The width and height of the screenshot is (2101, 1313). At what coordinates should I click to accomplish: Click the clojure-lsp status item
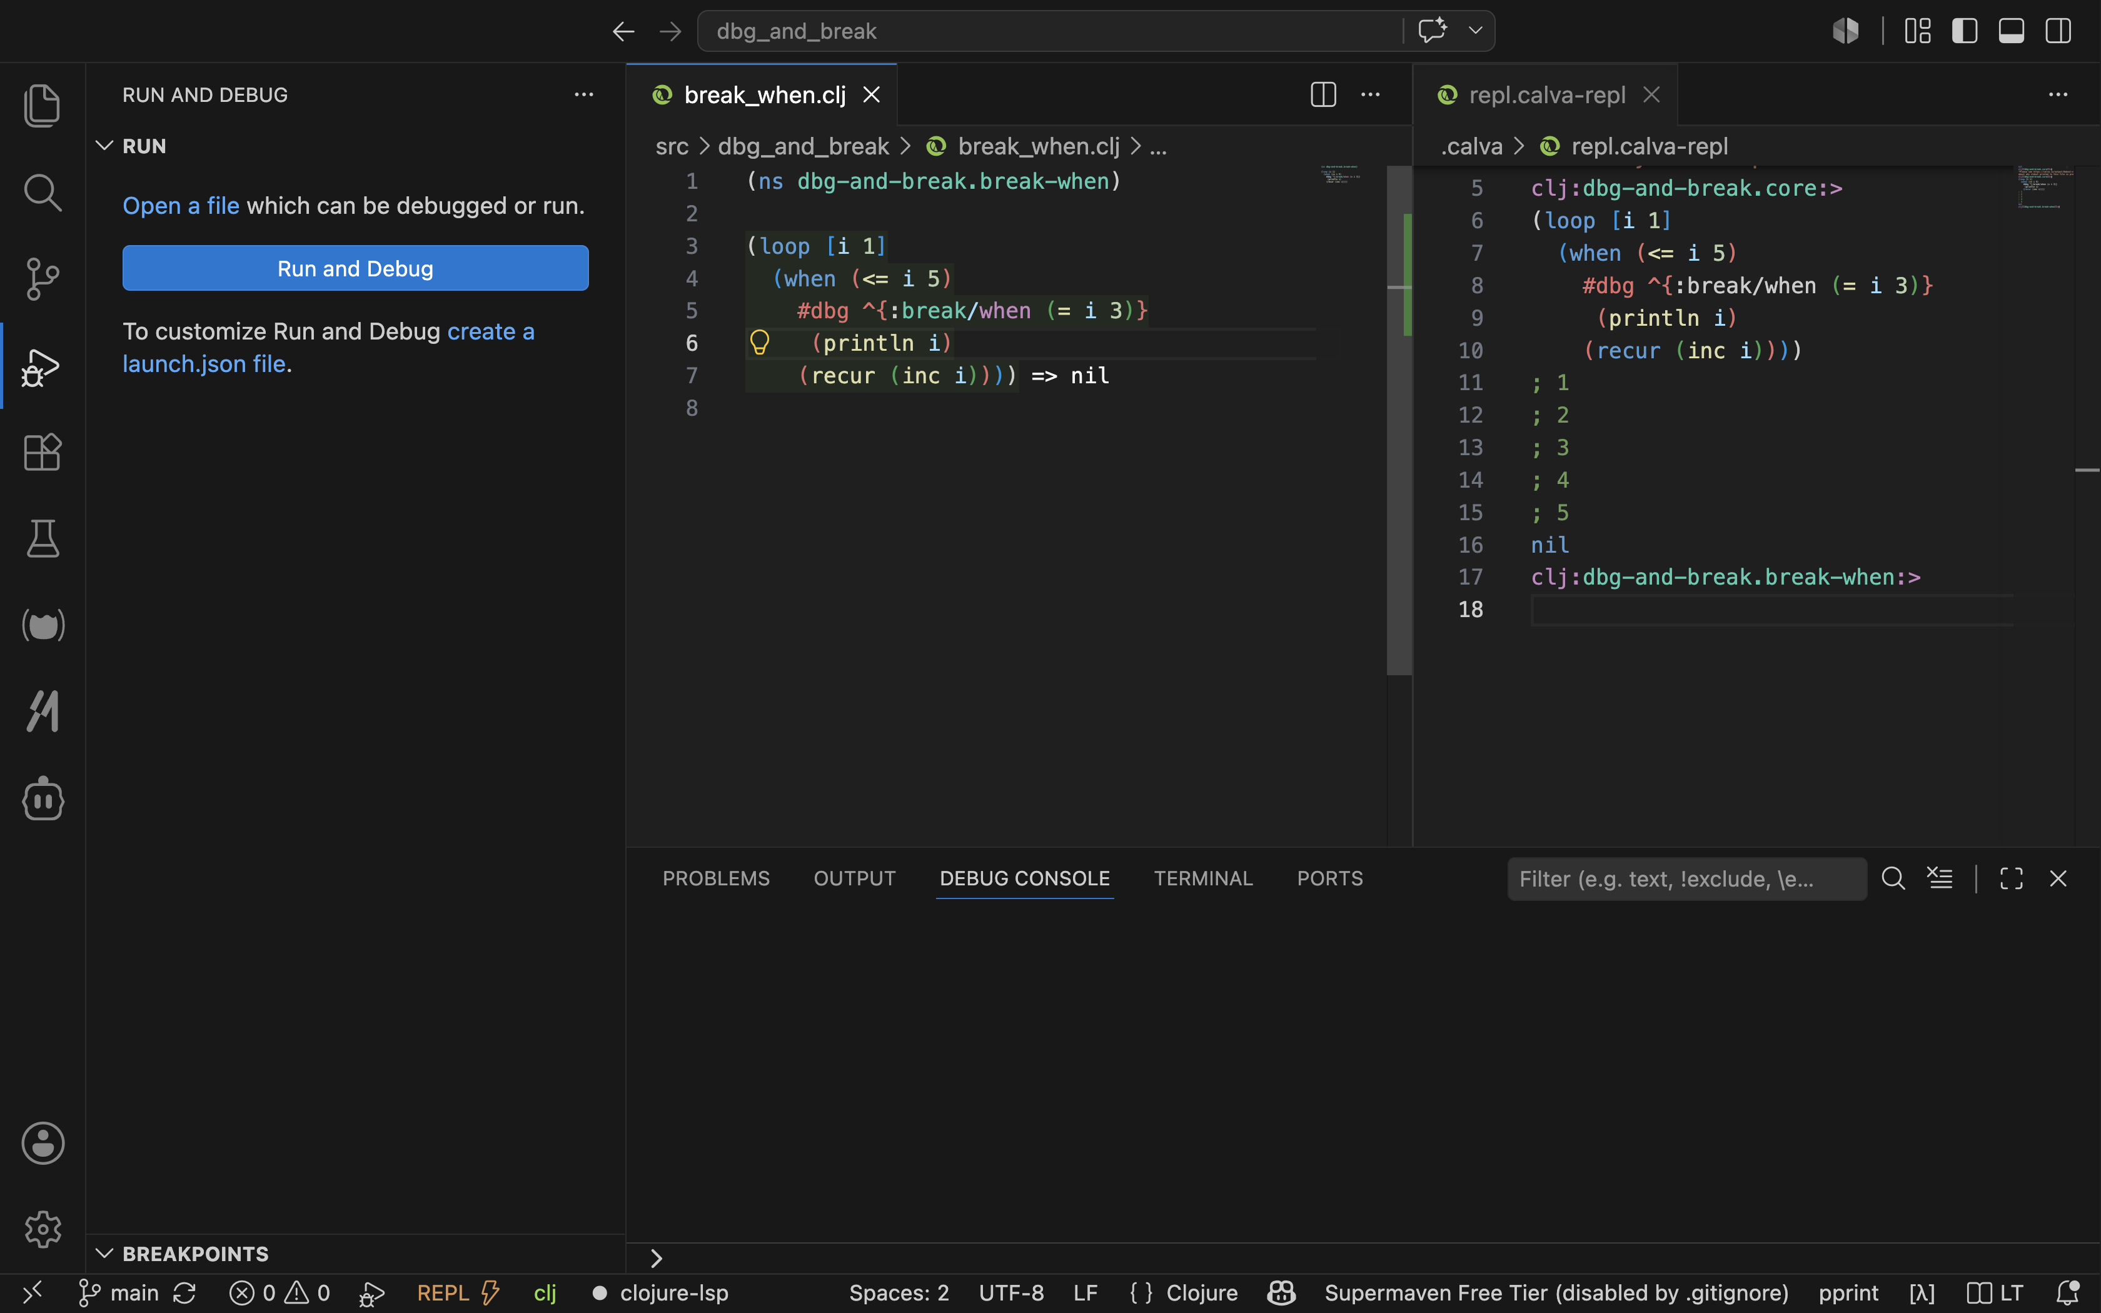click(x=660, y=1293)
